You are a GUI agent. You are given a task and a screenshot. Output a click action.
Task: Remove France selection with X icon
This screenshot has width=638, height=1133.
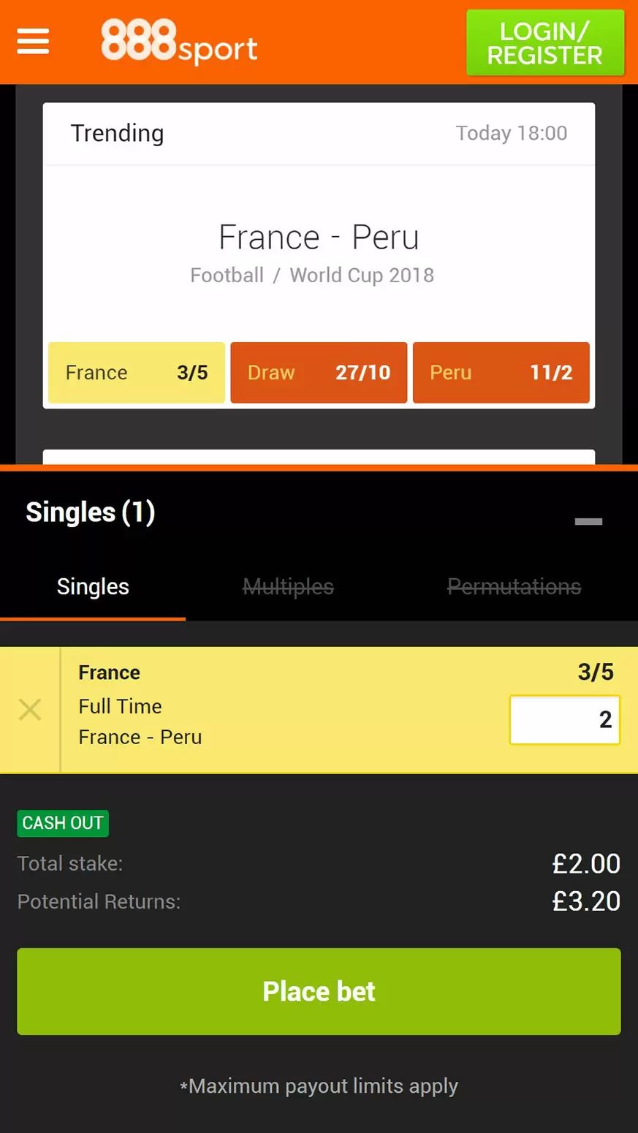(x=30, y=709)
